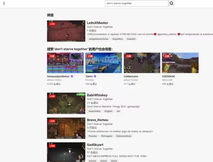
Task: Open Don't Starve Together category under BabiWhiskey
Action: [x=100, y=99]
